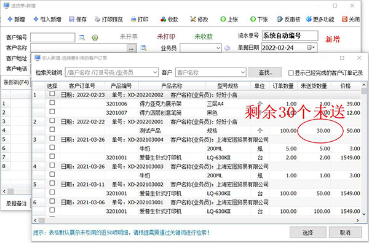Viewport: 369px width, 243px height.
Task: Check order XD-202103003 group checkbox
Action: [x=52, y=165]
